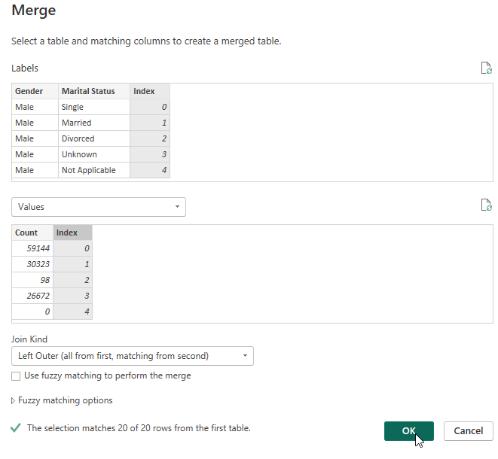Click the 59144 count cell

(32, 248)
